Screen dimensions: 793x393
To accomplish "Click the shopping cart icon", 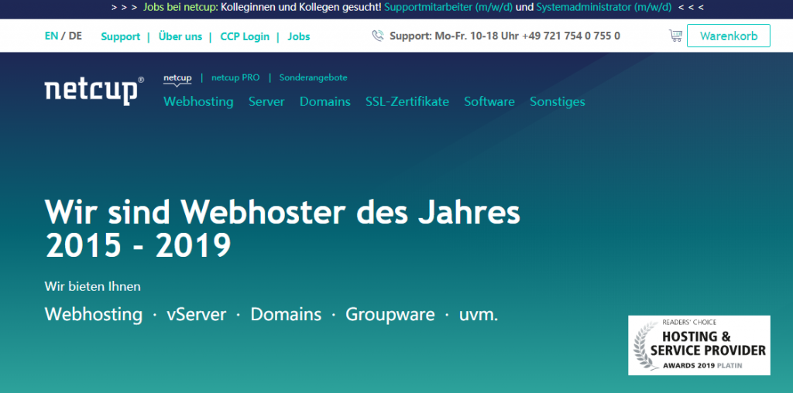I will (675, 36).
